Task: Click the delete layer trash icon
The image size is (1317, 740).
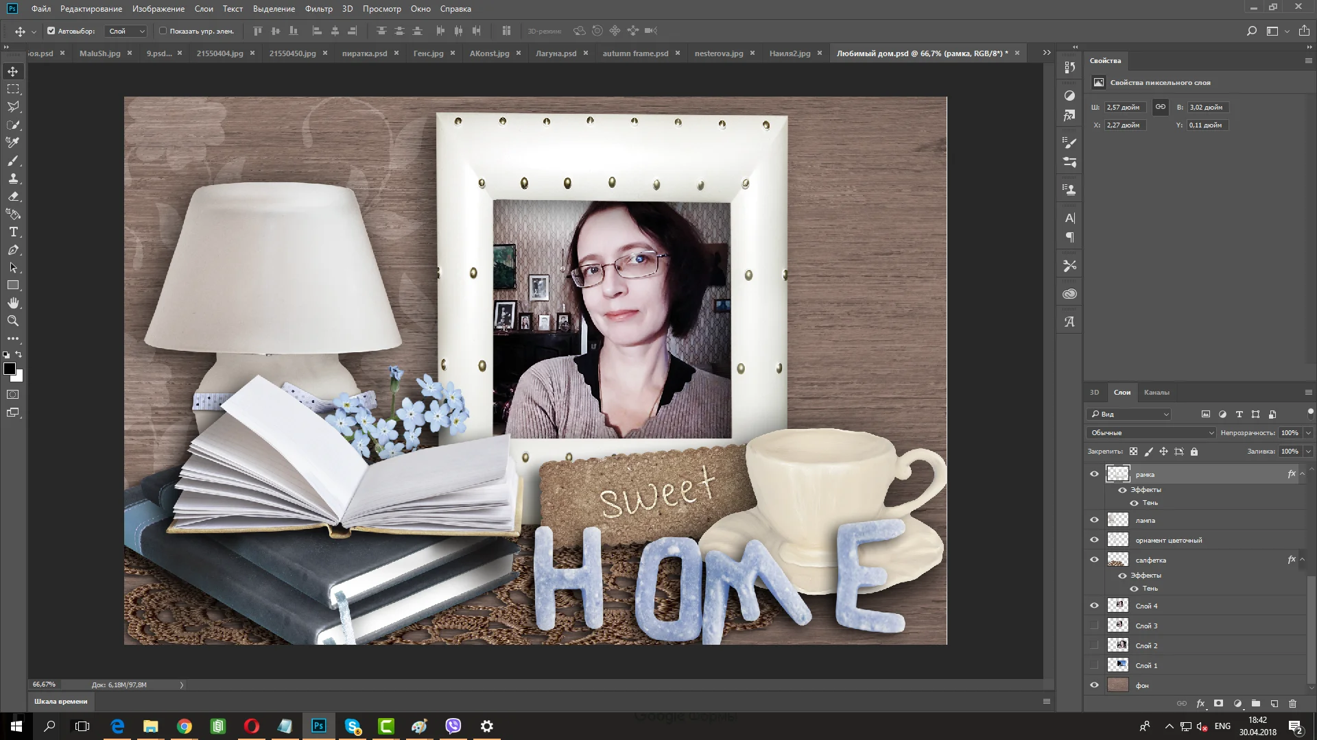Action: click(x=1293, y=704)
